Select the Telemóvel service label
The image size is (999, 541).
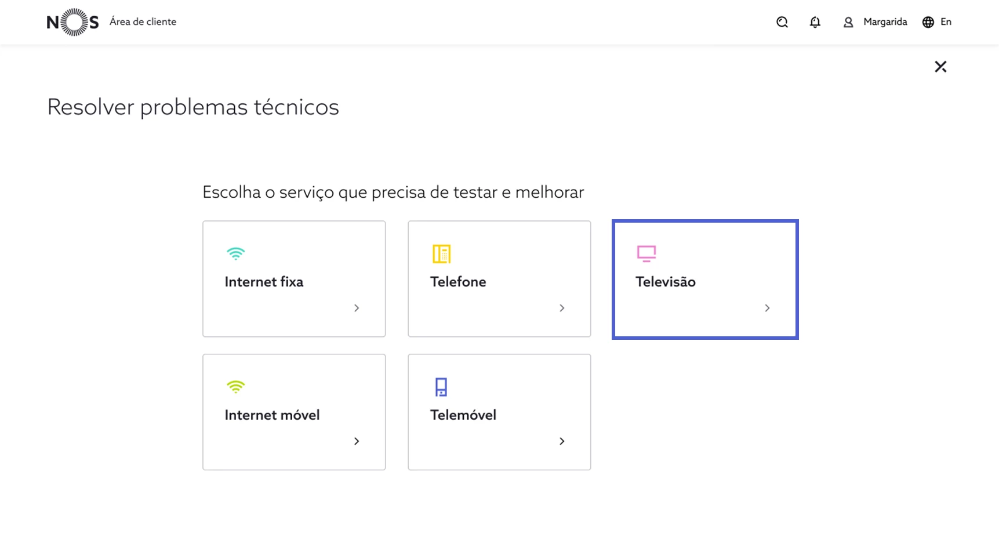[463, 415]
